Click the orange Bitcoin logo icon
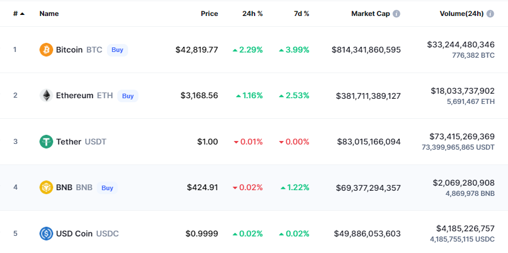The height and width of the screenshot is (253, 508). tap(46, 50)
